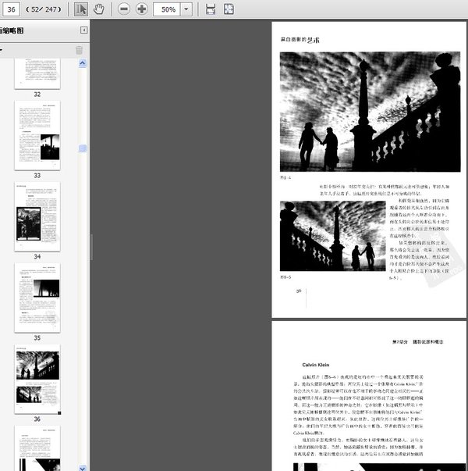Choose the fit width scrolling icon
This screenshot has height=471, width=468.
pyautogui.click(x=211, y=9)
